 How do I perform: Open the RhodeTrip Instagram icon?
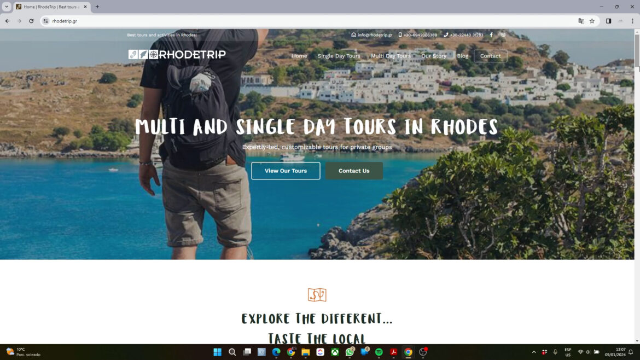[x=503, y=34]
